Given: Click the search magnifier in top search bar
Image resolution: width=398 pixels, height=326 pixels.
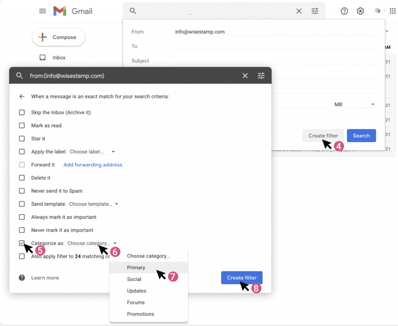Looking at the screenshot, I should (133, 11).
